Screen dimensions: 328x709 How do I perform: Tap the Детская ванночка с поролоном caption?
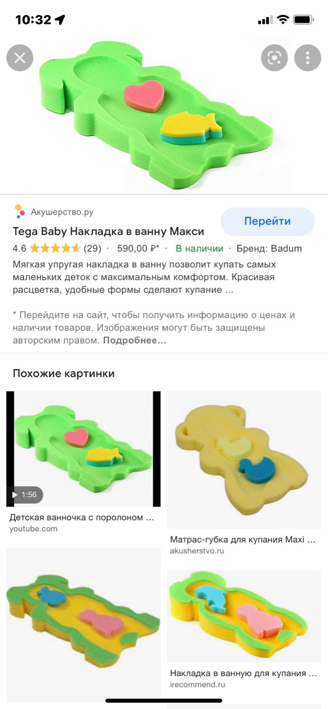point(82,517)
